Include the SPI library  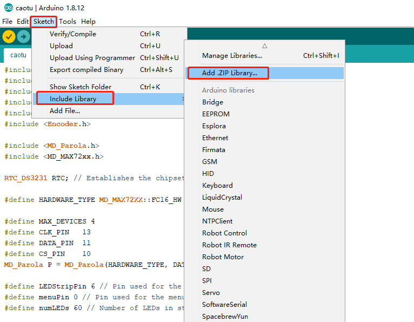point(264,280)
